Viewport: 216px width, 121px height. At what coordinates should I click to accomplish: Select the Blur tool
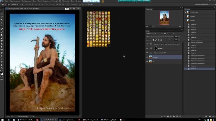[2, 47]
